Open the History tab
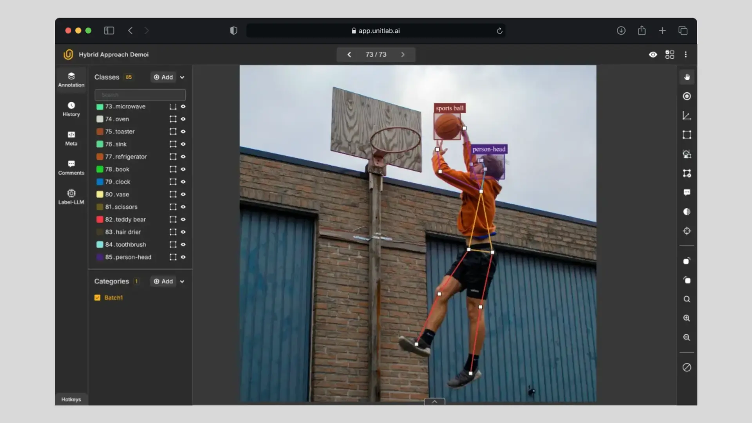The image size is (752, 423). (71, 109)
